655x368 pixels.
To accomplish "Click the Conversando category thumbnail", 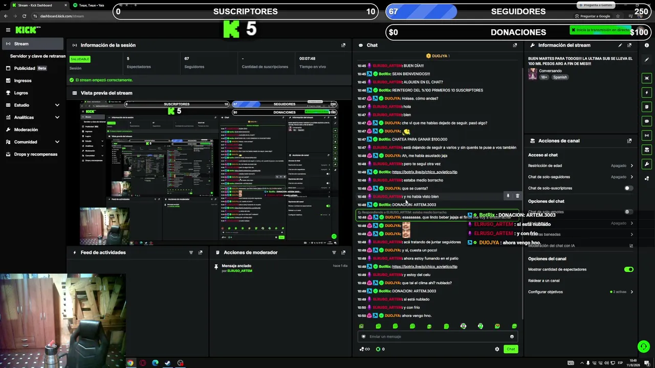I will (533, 74).
